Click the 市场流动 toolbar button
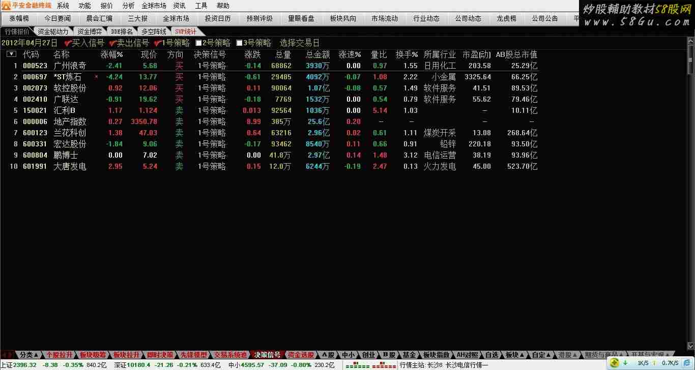The height and width of the screenshot is (370, 695). click(x=385, y=18)
